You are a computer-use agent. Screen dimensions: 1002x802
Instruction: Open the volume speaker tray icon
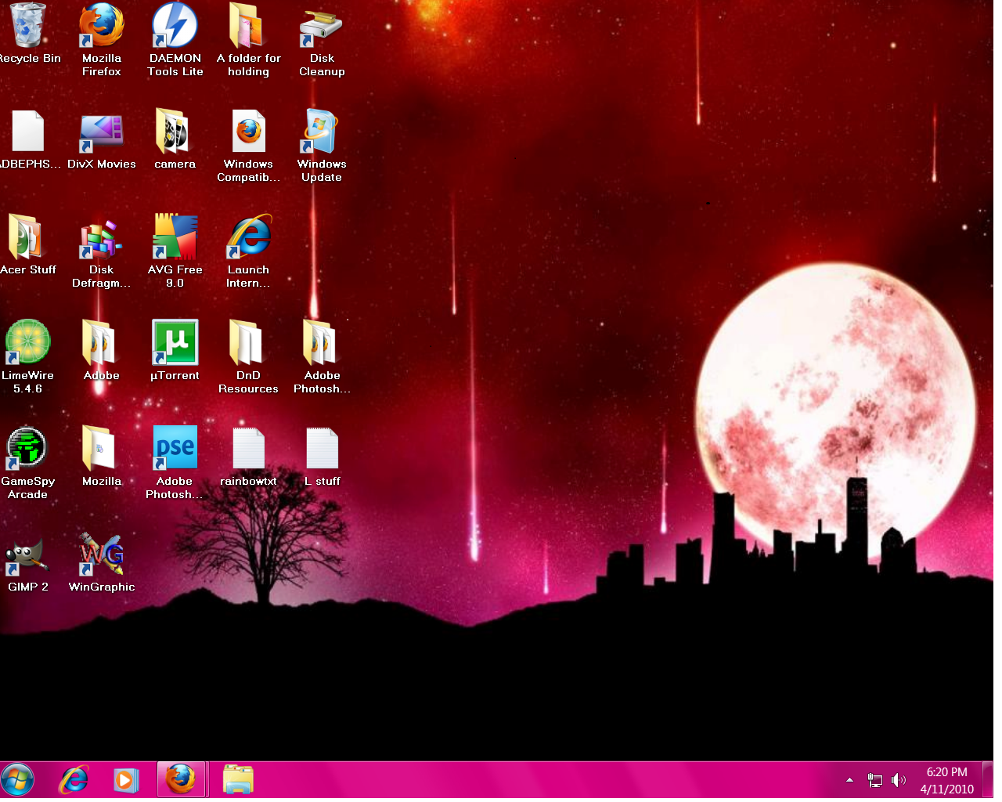pos(899,780)
